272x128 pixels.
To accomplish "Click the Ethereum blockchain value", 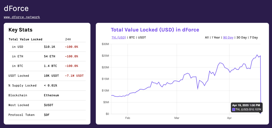I will (x=51, y=95).
